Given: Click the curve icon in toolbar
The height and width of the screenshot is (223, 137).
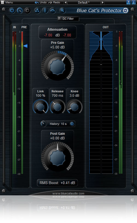Looking at the screenshot, I should (x=53, y=11).
